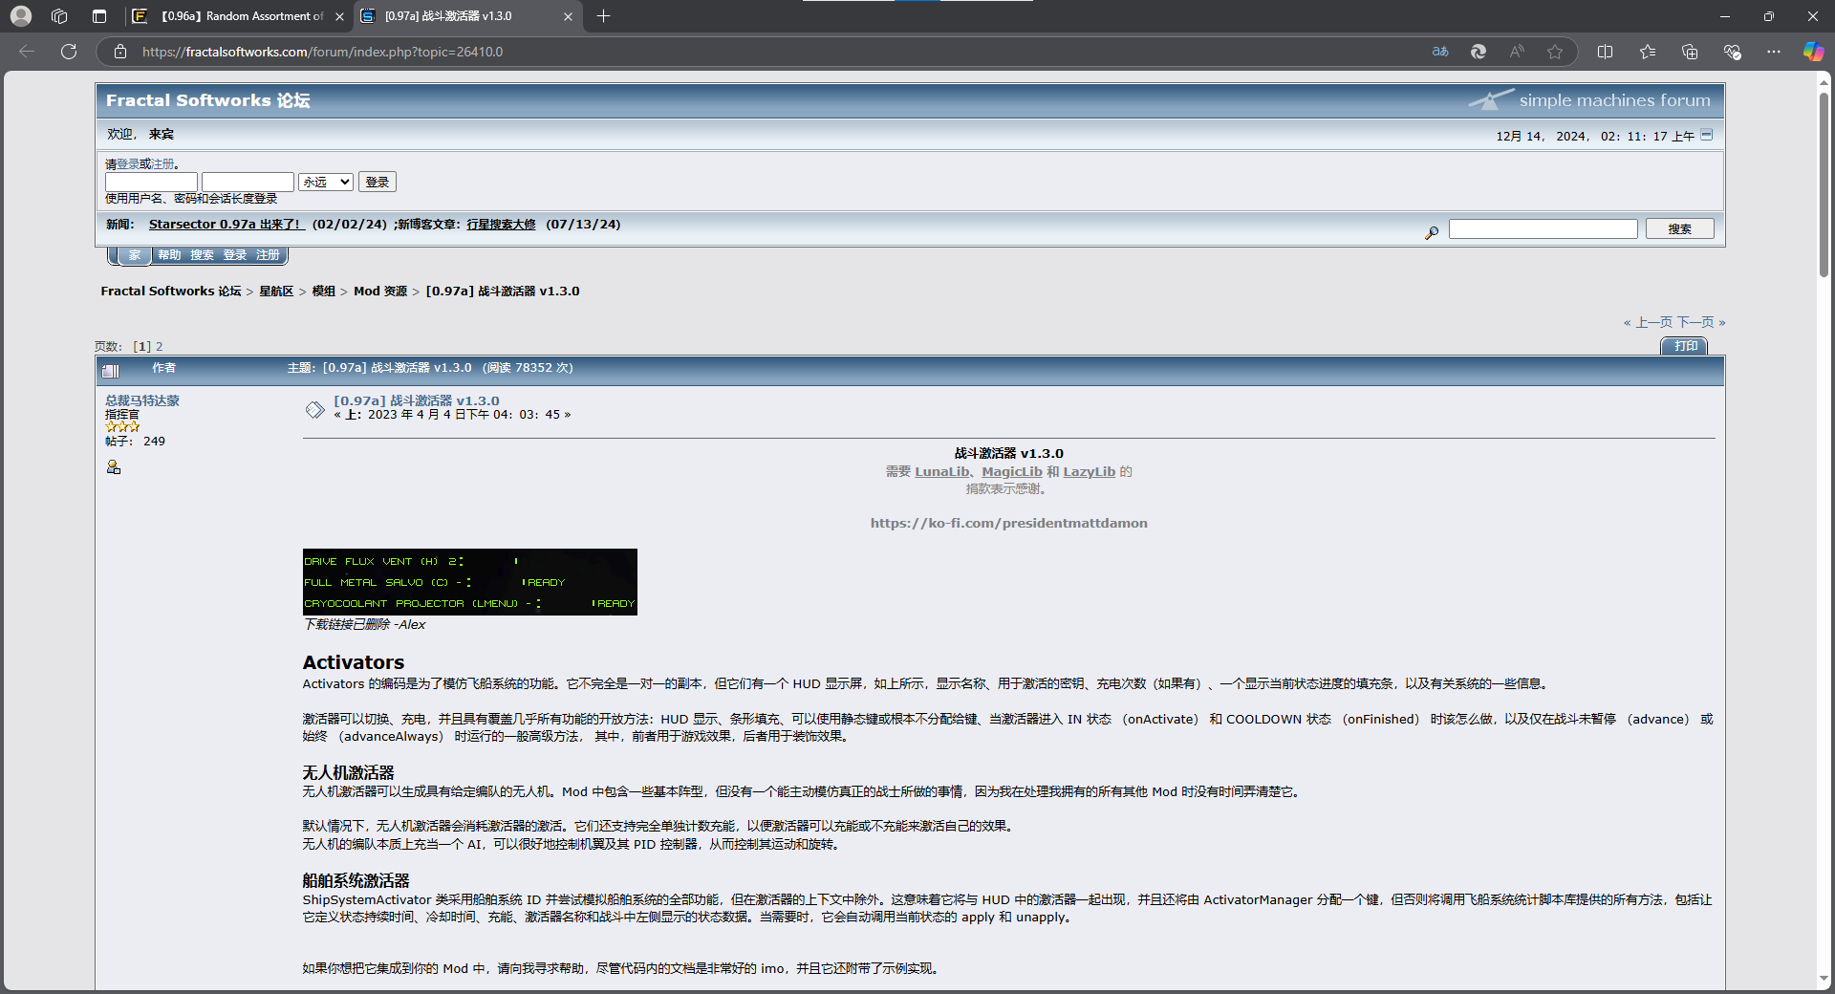
Task: Click the 帮助 menu item
Action: tap(169, 255)
